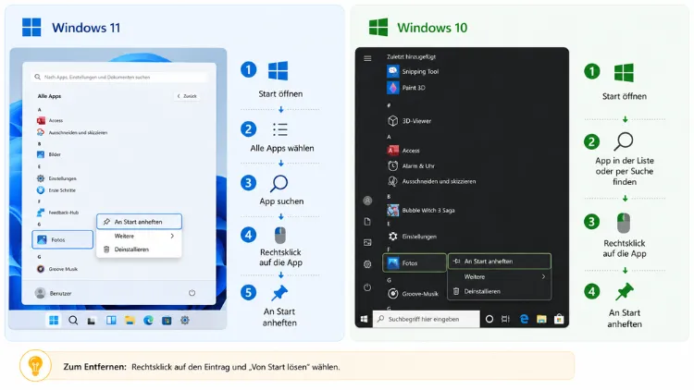
Task: Open Microsoft Store on Windows 10 taskbar
Action: (x=559, y=319)
